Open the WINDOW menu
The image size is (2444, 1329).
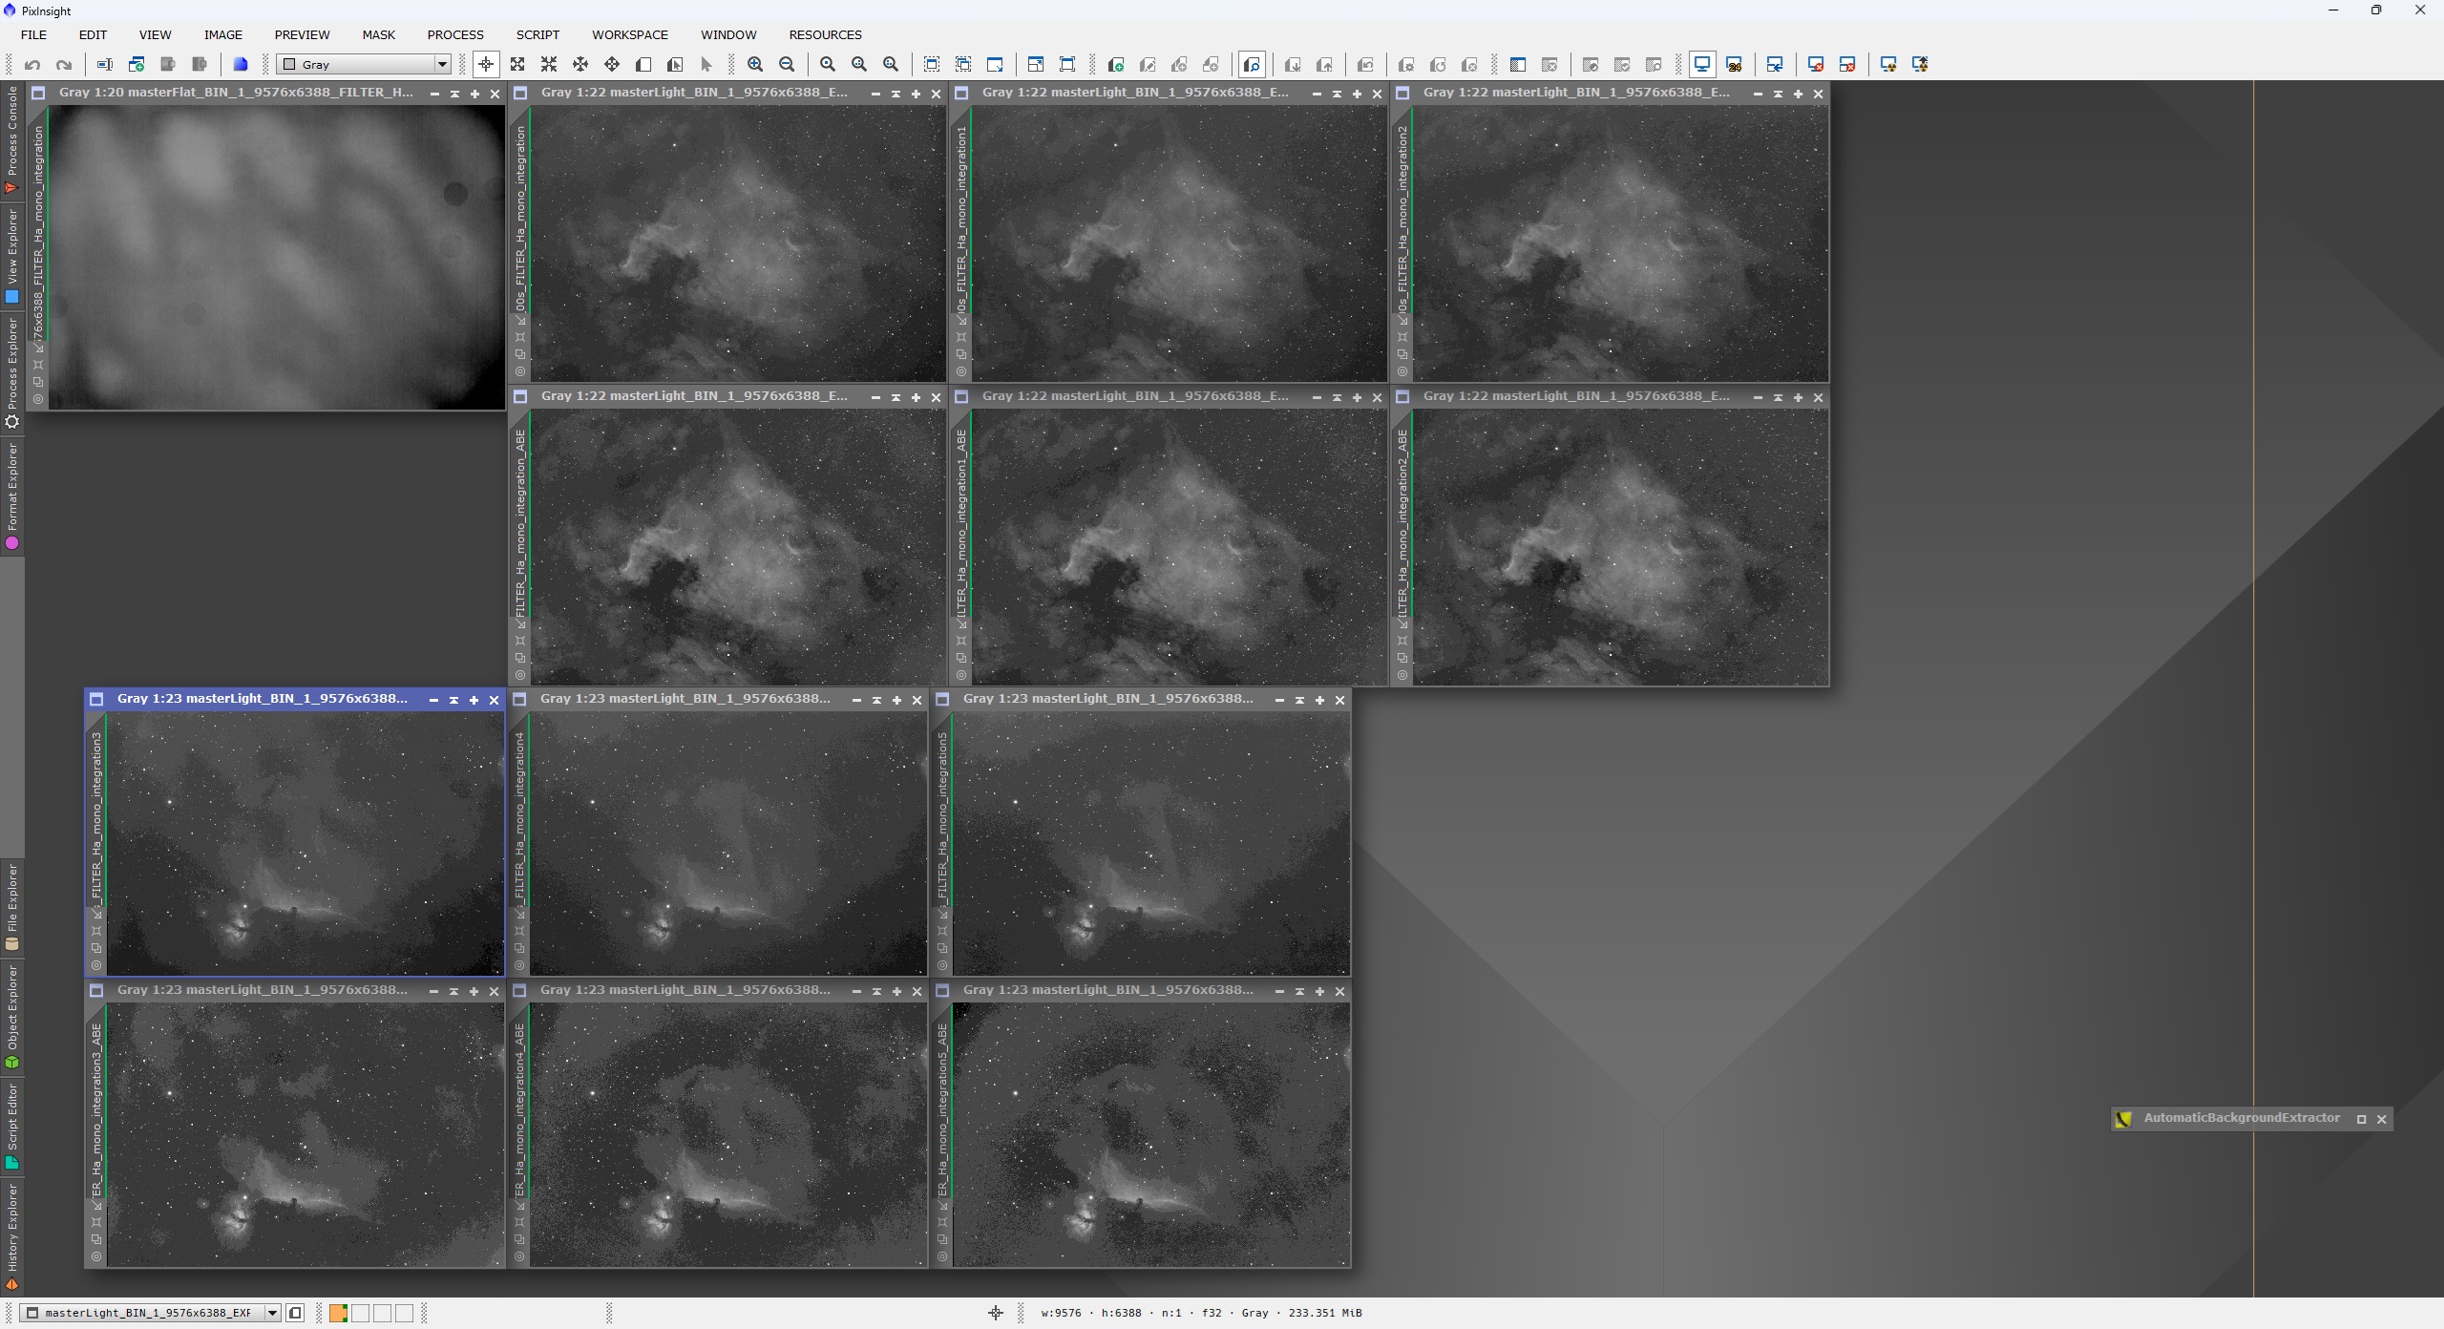(x=728, y=34)
